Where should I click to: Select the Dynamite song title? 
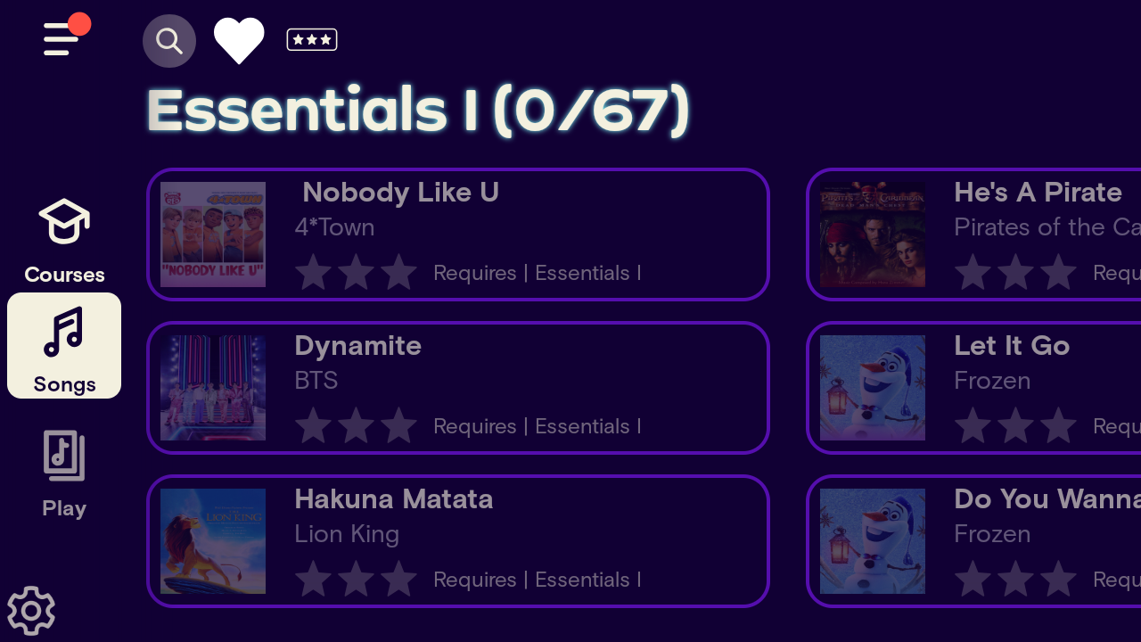357,345
